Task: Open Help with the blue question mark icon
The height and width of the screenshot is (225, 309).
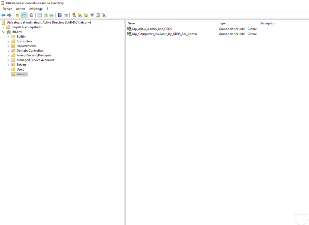Action: 60,15
